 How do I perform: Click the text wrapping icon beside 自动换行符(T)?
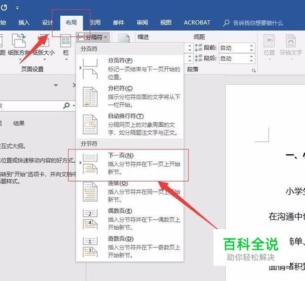(x=90, y=124)
